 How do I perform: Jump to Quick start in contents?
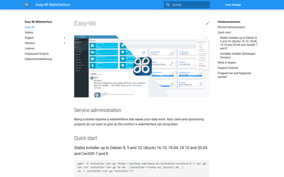click(224, 33)
